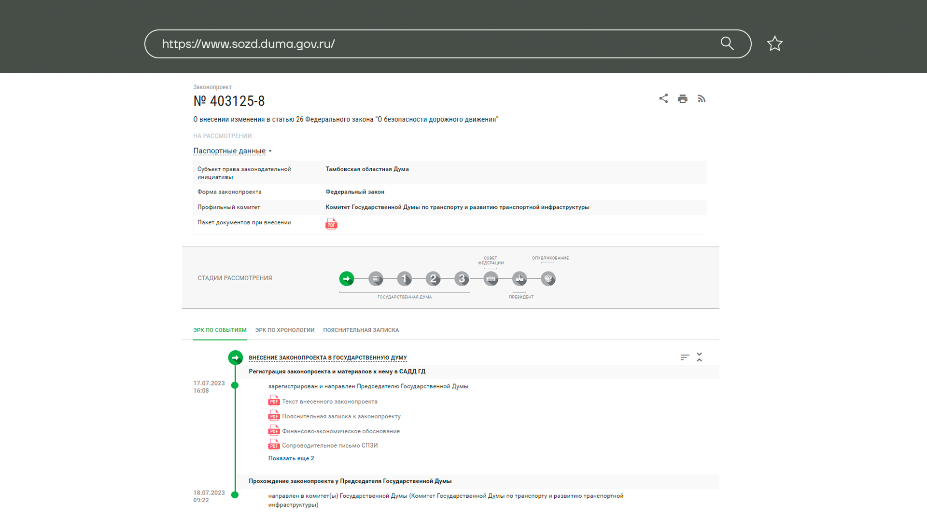Switch to ЭРК по хронологии tab
Image resolution: width=927 pixels, height=521 pixels.
pyautogui.click(x=285, y=330)
